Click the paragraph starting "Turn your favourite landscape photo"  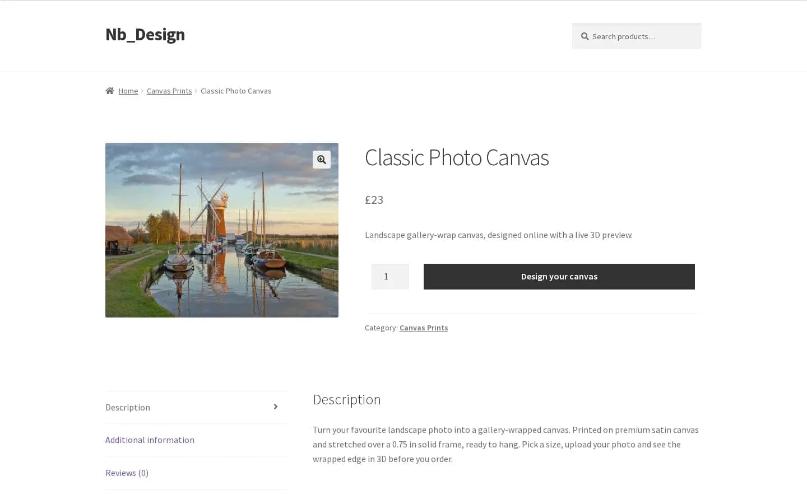tap(505, 444)
